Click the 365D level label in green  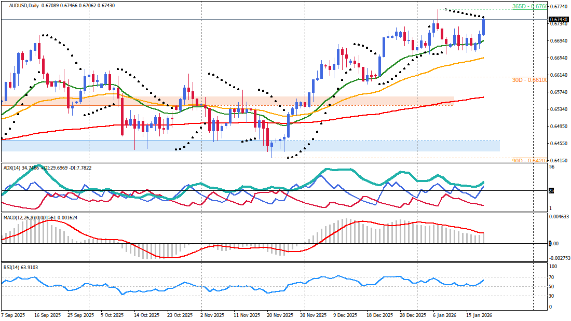[529, 7]
